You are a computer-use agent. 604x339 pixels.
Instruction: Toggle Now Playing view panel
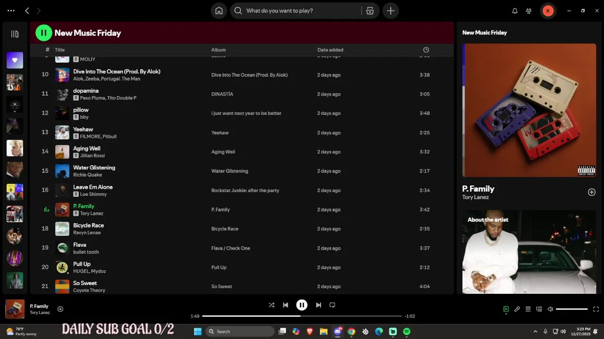tap(506, 309)
